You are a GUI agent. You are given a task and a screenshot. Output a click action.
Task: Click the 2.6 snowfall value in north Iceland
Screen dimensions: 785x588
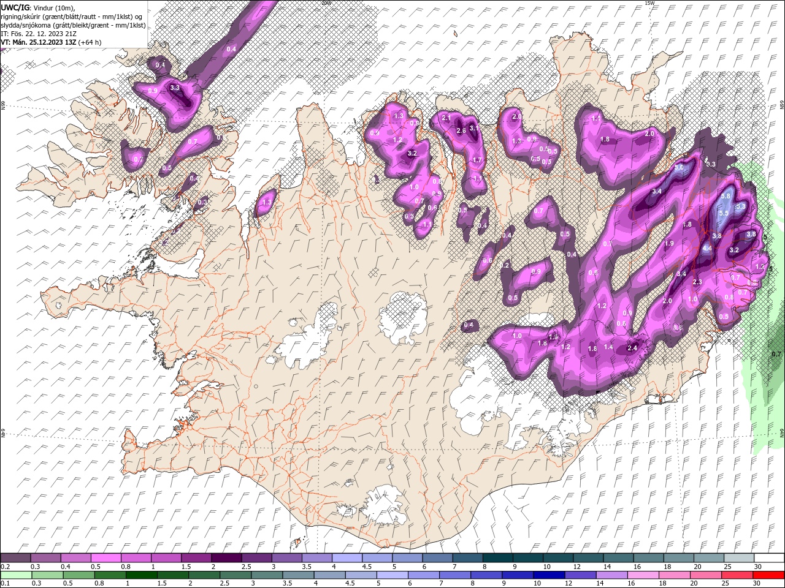(461, 130)
